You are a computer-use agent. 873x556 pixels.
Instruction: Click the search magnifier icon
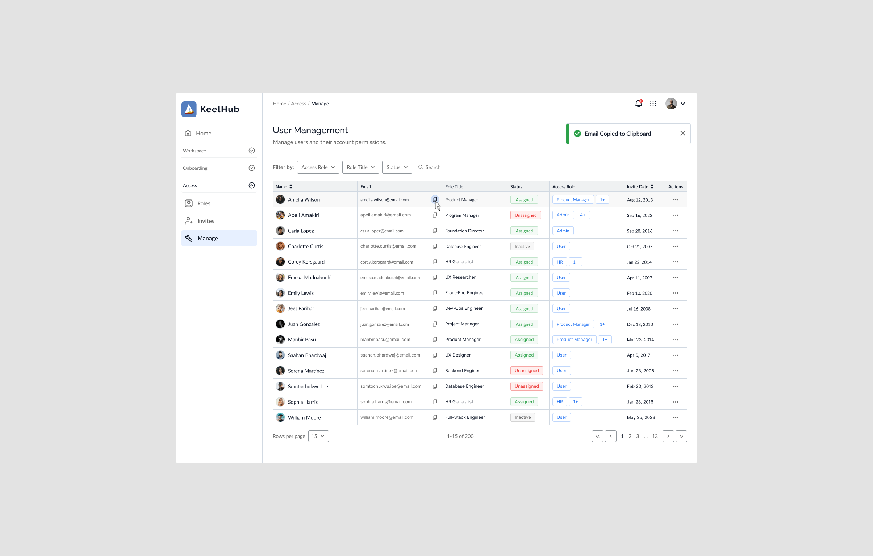[421, 167]
